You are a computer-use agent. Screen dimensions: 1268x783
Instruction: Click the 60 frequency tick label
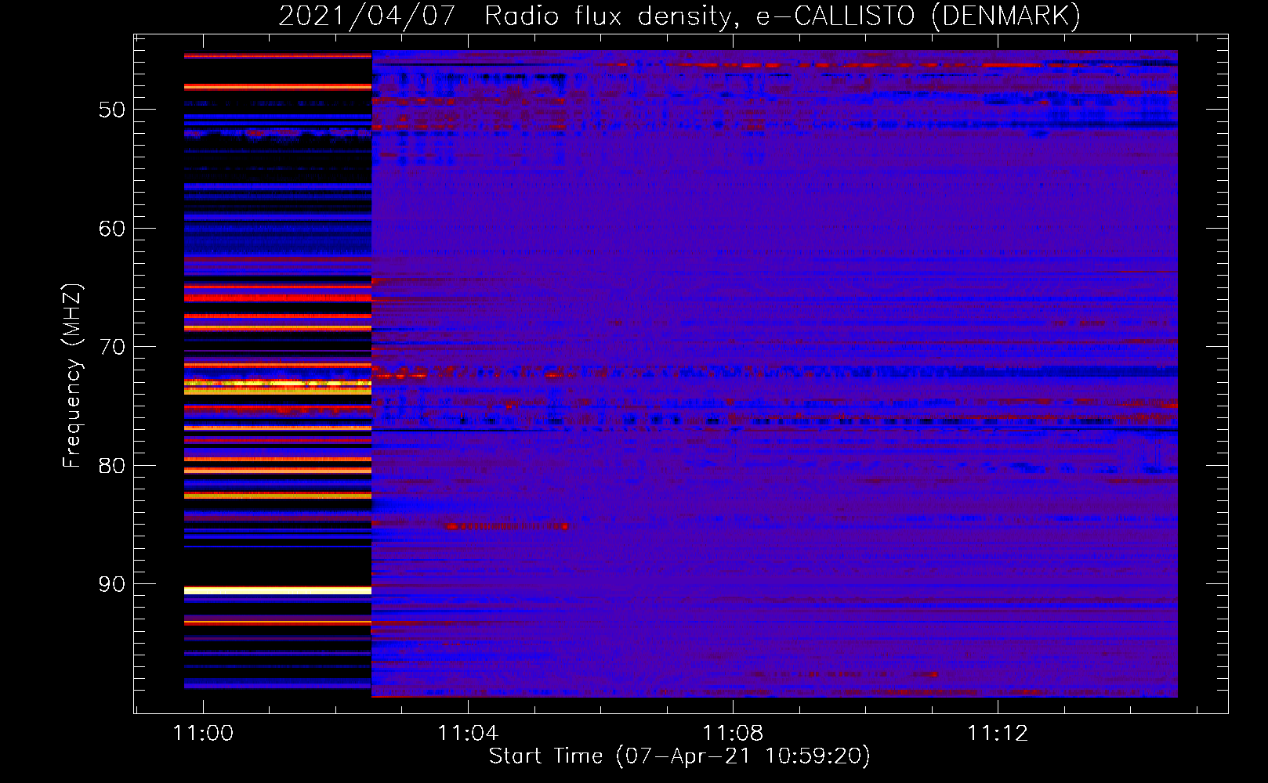(x=112, y=229)
